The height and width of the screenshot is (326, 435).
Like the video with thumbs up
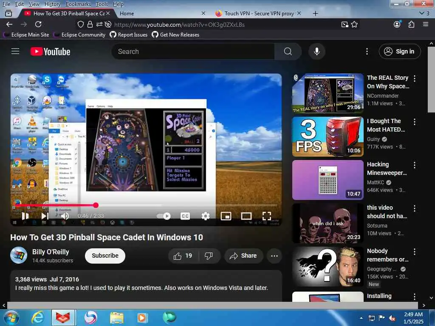[183, 256]
